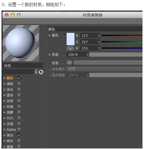
Task: Click the grip dots icon below title bar
Action: click(6, 21)
